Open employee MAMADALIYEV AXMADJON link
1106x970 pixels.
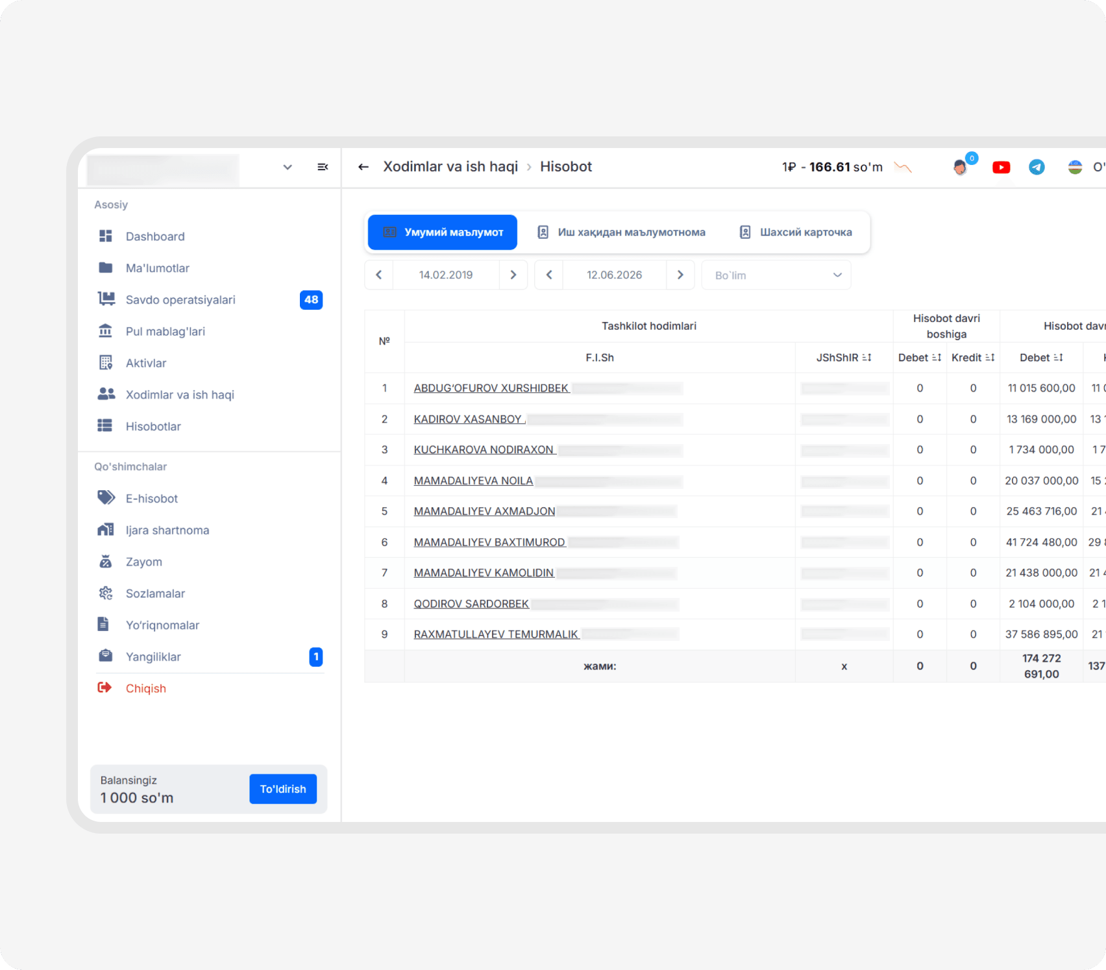(484, 512)
